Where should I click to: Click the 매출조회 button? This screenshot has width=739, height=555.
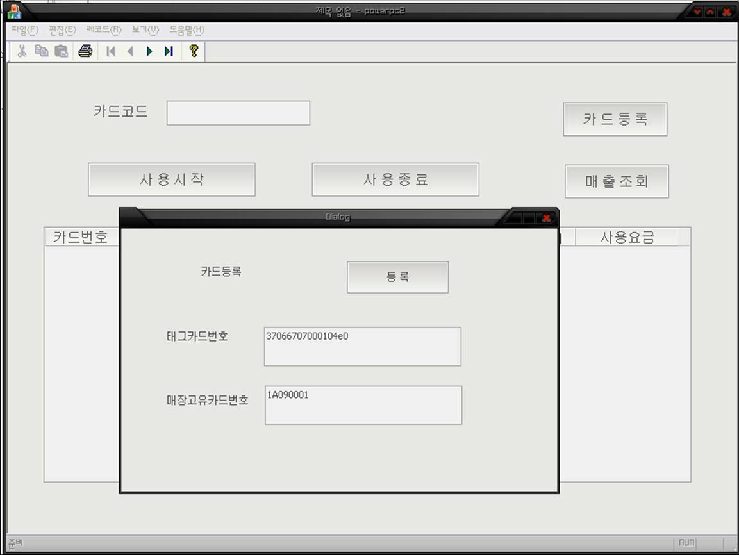pos(617,181)
